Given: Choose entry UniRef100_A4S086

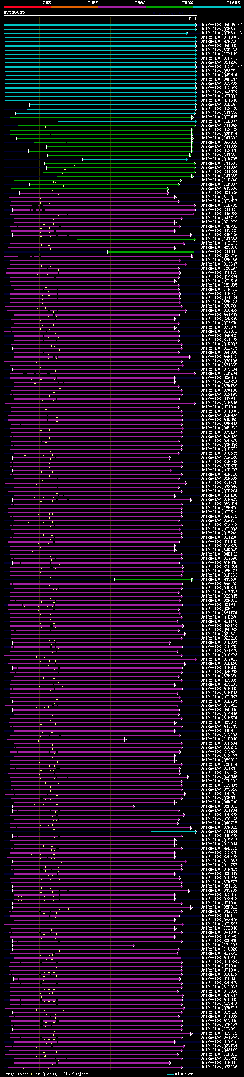Looking at the screenshot, I should pos(219,189).
